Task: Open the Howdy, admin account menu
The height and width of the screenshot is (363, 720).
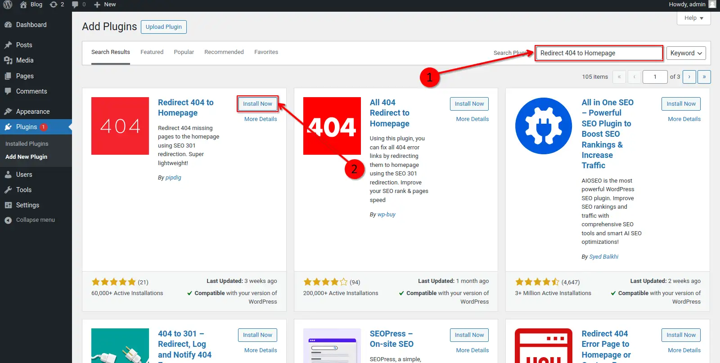Action: [692, 4]
